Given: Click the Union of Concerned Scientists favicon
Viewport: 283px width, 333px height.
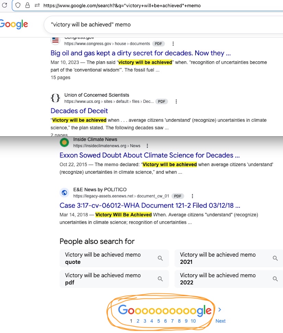Looking at the screenshot, I should (x=55, y=98).
